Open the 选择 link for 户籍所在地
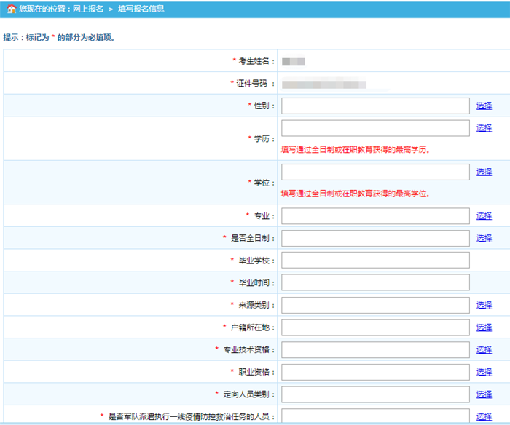Image resolution: width=510 pixels, height=425 pixels. [484, 327]
